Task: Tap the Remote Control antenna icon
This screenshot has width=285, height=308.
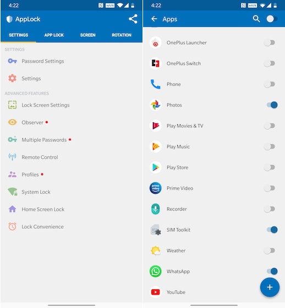Action: (x=12, y=157)
